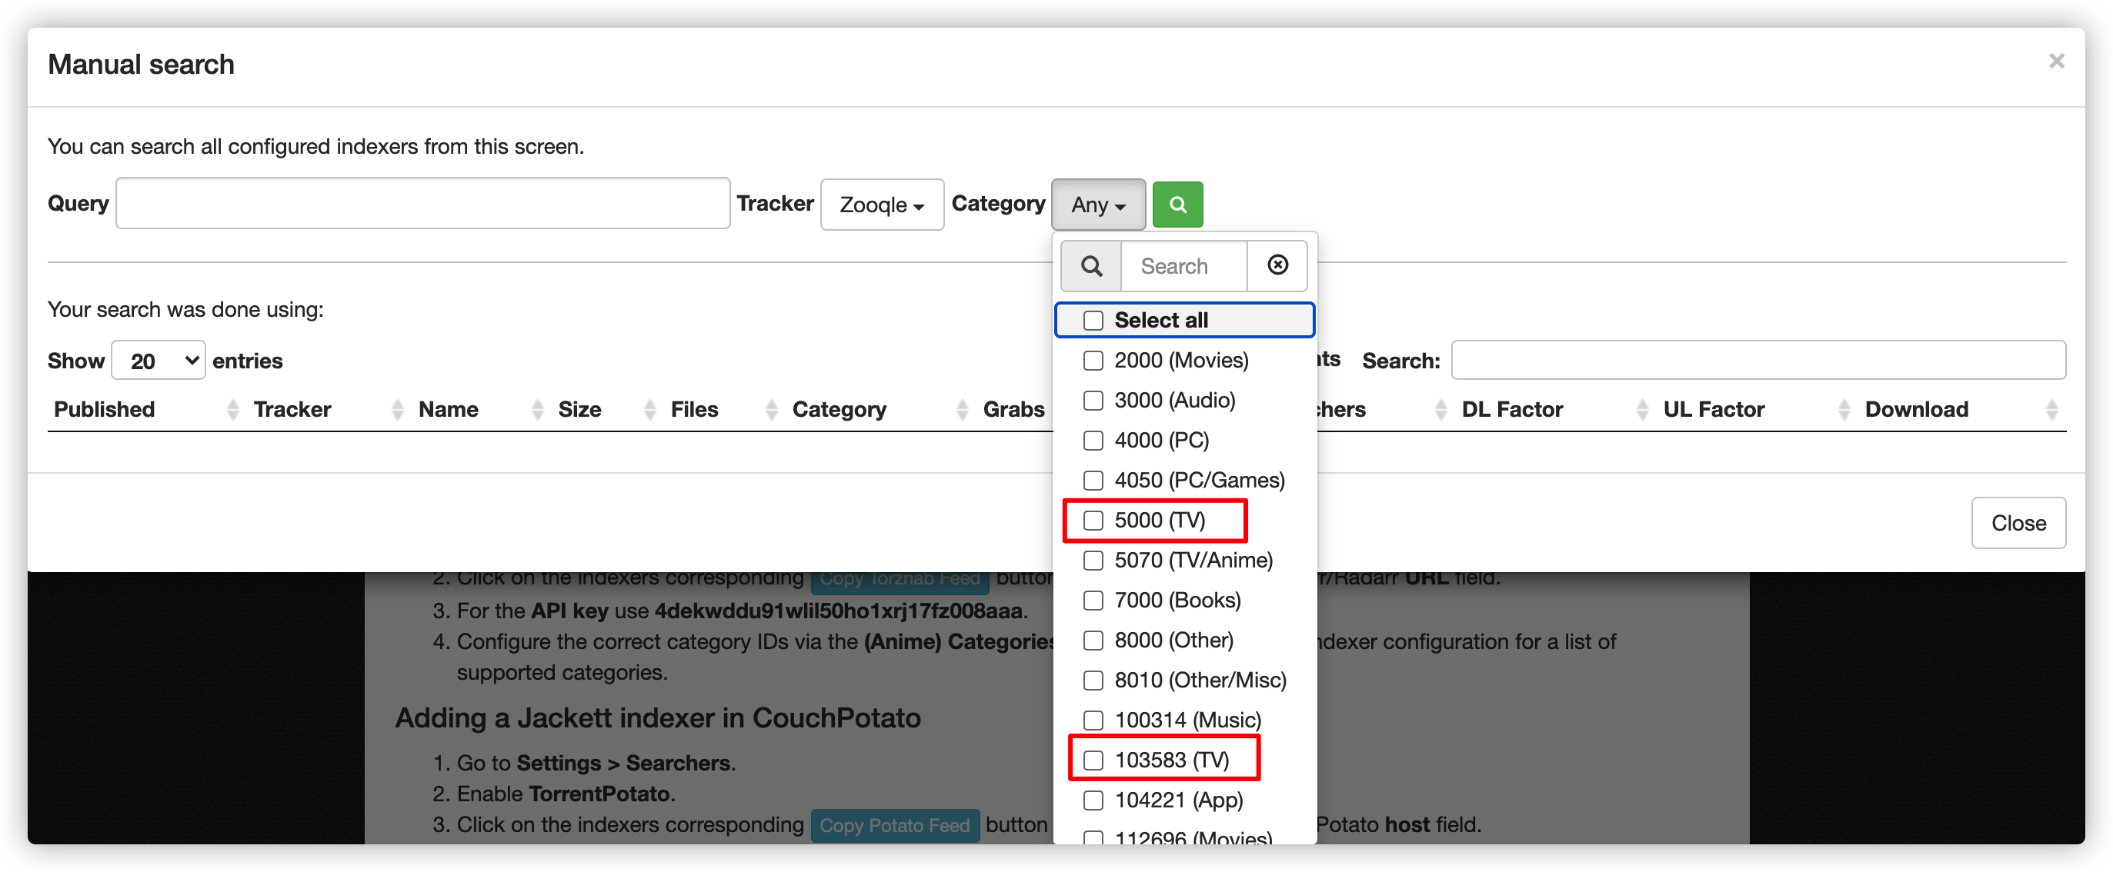Image resolution: width=2113 pixels, height=872 pixels.
Task: Sort results by Published column arrows
Action: pos(232,409)
